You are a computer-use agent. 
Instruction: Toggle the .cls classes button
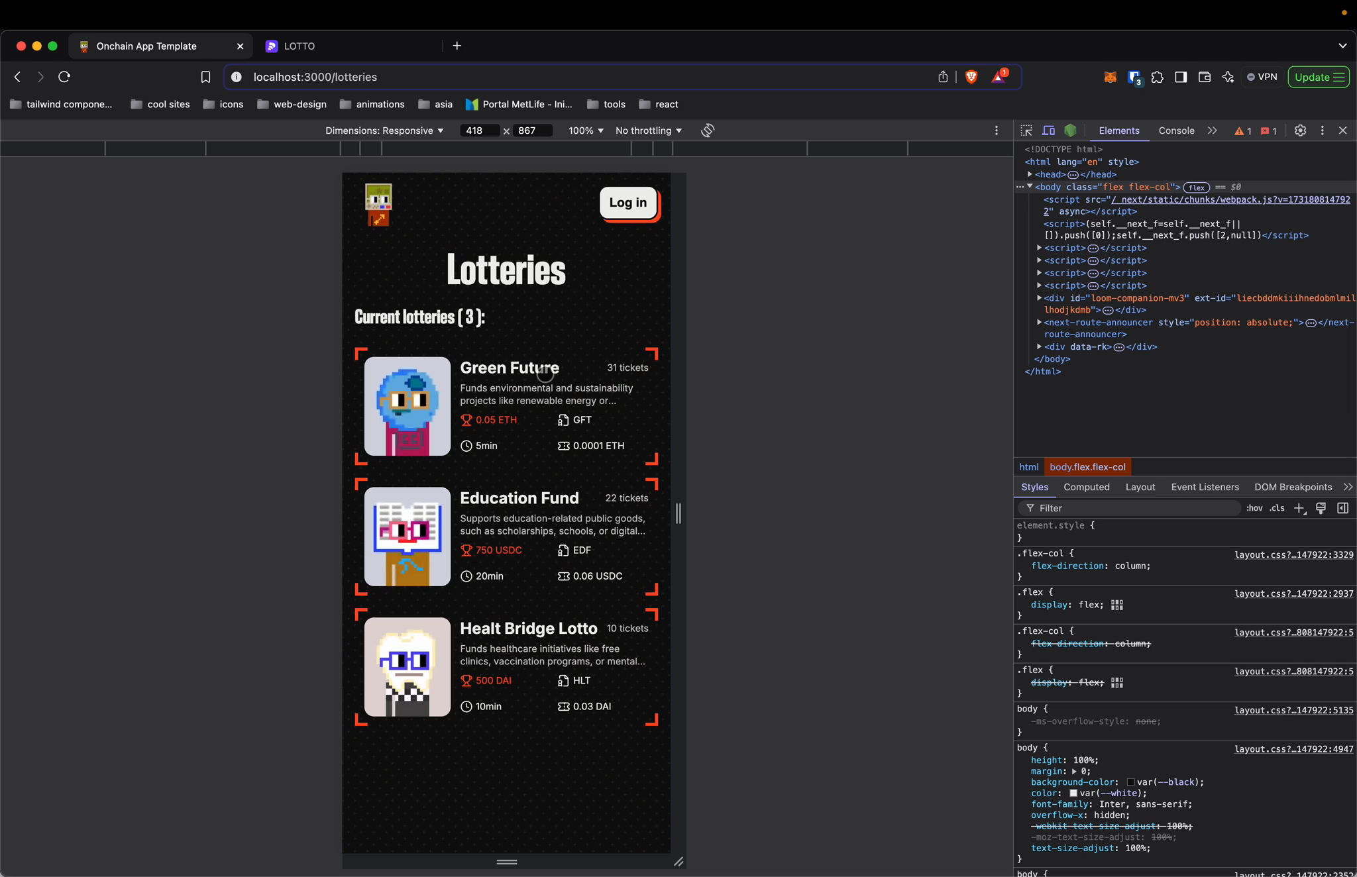(1277, 508)
